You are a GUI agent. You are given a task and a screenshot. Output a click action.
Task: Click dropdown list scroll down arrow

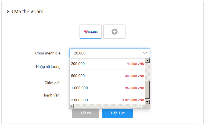coord(147,102)
